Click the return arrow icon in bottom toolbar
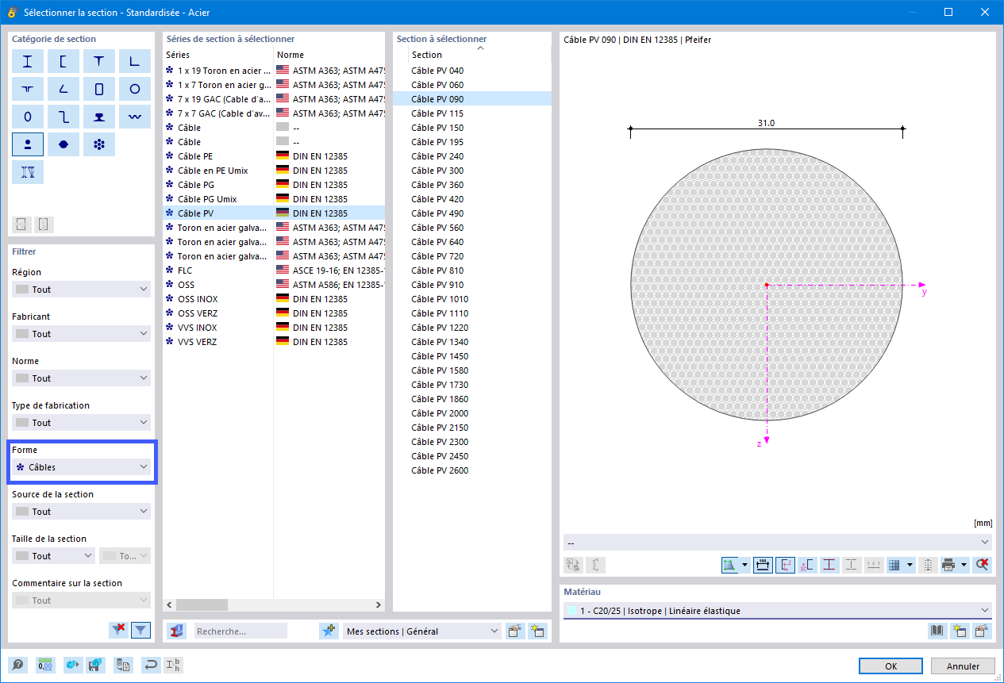1004x683 pixels. point(150,665)
